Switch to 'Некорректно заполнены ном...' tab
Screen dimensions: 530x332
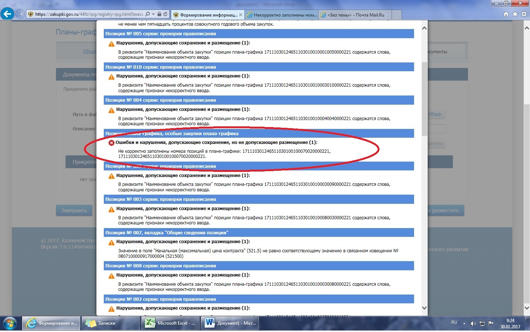282,15
